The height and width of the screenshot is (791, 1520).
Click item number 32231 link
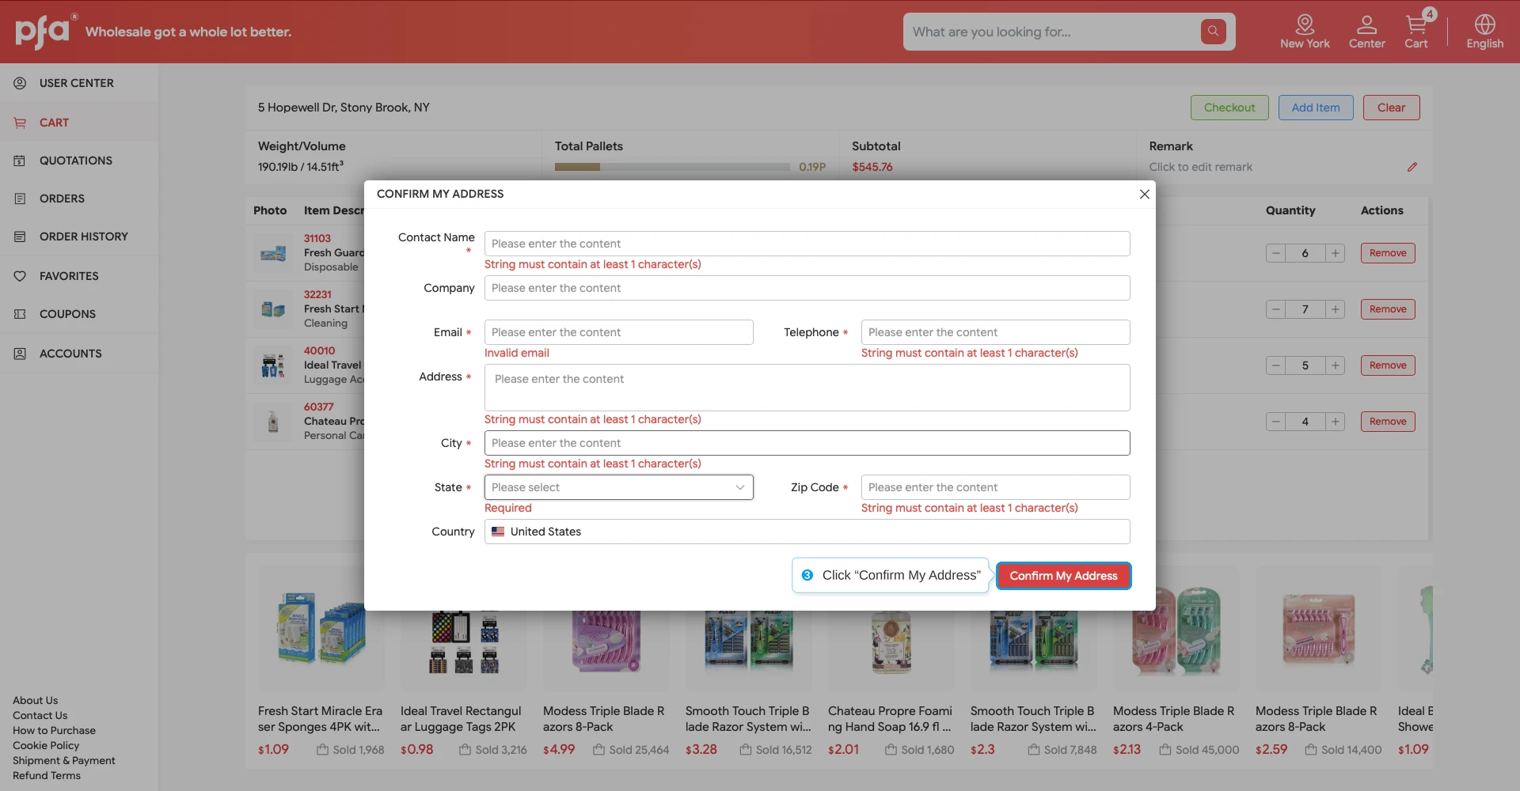[x=317, y=295]
